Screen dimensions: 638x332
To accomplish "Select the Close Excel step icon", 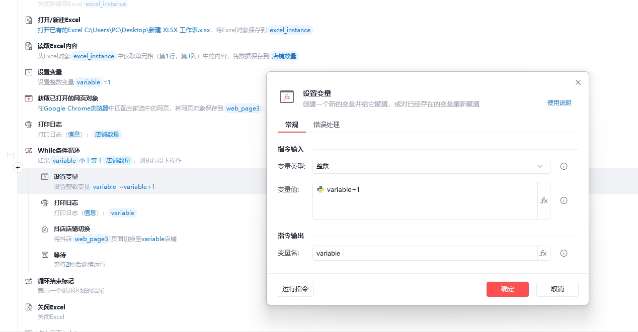I will click(29, 307).
